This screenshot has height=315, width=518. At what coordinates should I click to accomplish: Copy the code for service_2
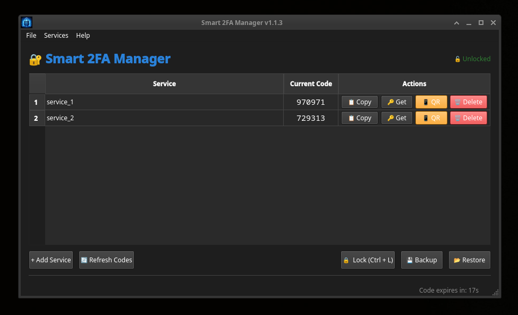[x=360, y=118]
